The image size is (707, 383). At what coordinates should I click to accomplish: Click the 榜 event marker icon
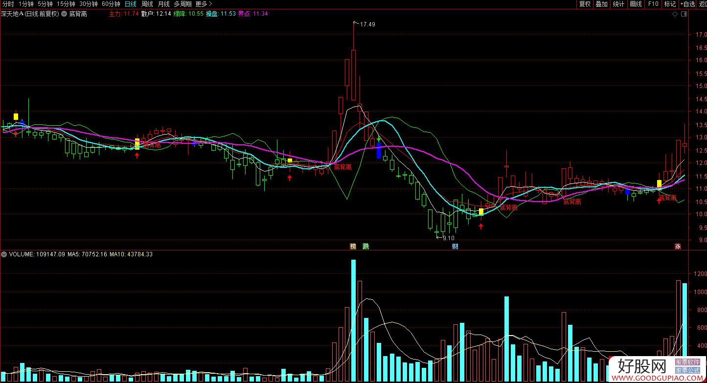[x=353, y=246]
